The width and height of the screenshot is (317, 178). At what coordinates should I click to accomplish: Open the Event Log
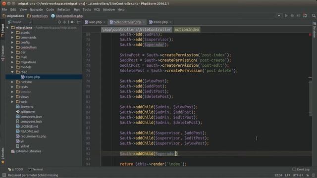pyautogui.click(x=301, y=169)
